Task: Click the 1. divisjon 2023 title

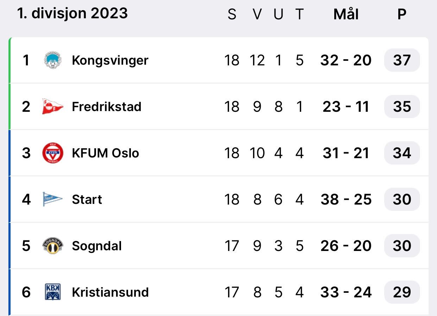Action: (72, 14)
